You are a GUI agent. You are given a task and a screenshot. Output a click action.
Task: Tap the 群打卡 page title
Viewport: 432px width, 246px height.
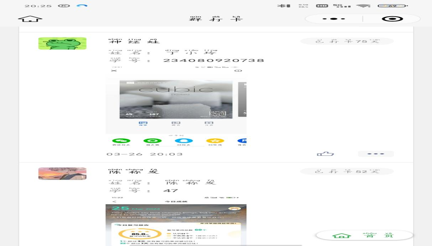216,18
